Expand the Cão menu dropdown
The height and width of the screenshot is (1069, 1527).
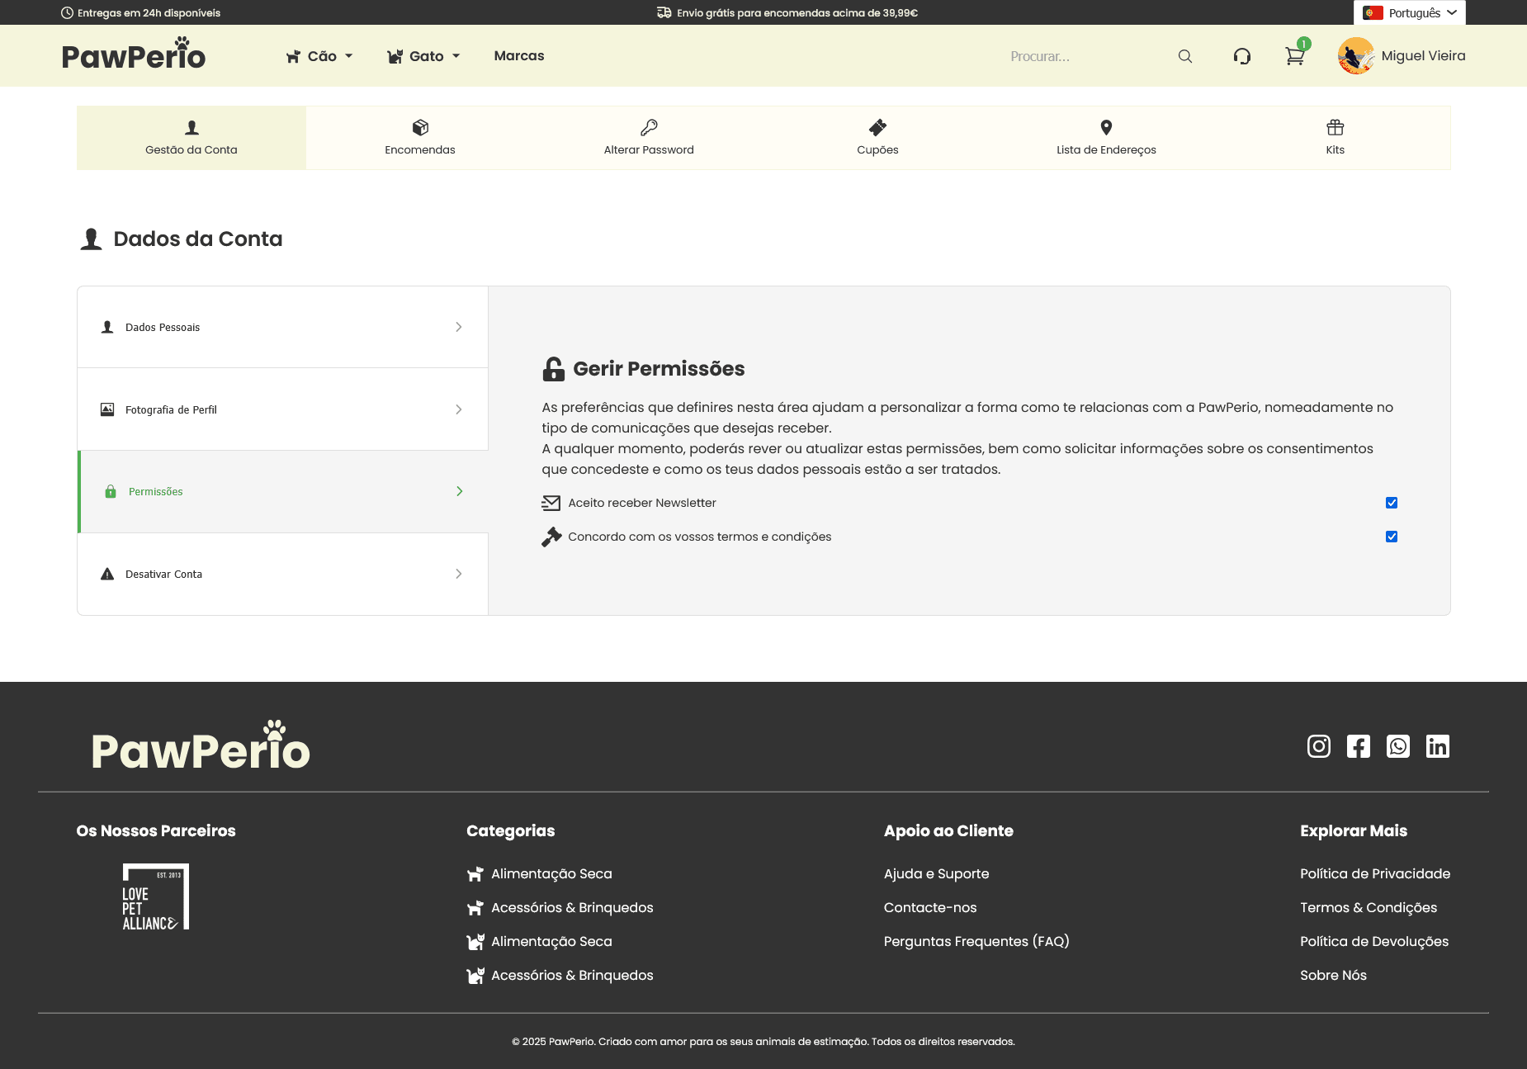tap(319, 55)
